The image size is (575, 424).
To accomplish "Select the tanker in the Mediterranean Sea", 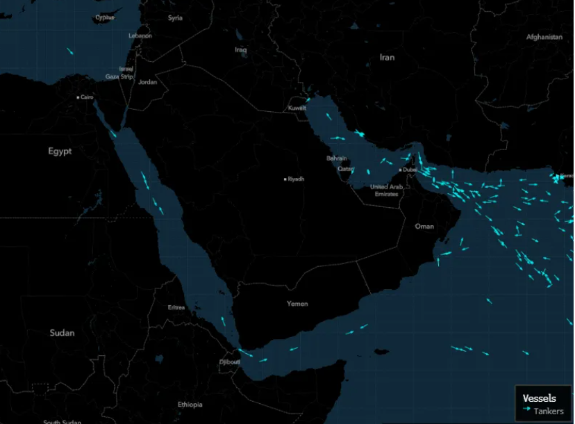I will pos(69,51).
